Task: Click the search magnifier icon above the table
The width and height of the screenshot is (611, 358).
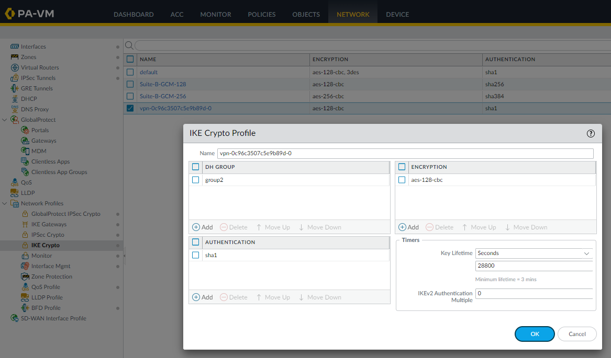Action: coord(129,45)
